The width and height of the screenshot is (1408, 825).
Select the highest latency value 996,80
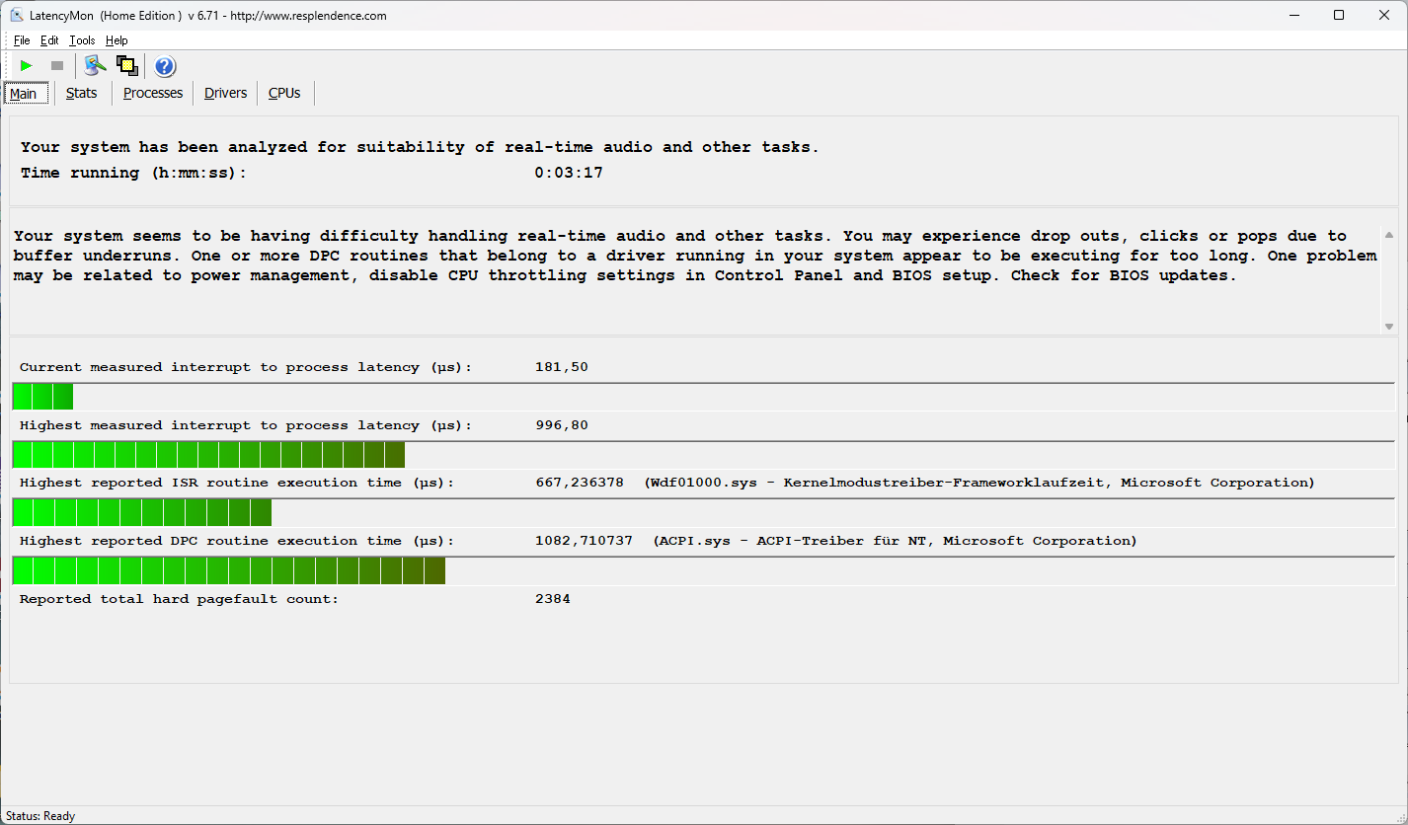click(561, 425)
